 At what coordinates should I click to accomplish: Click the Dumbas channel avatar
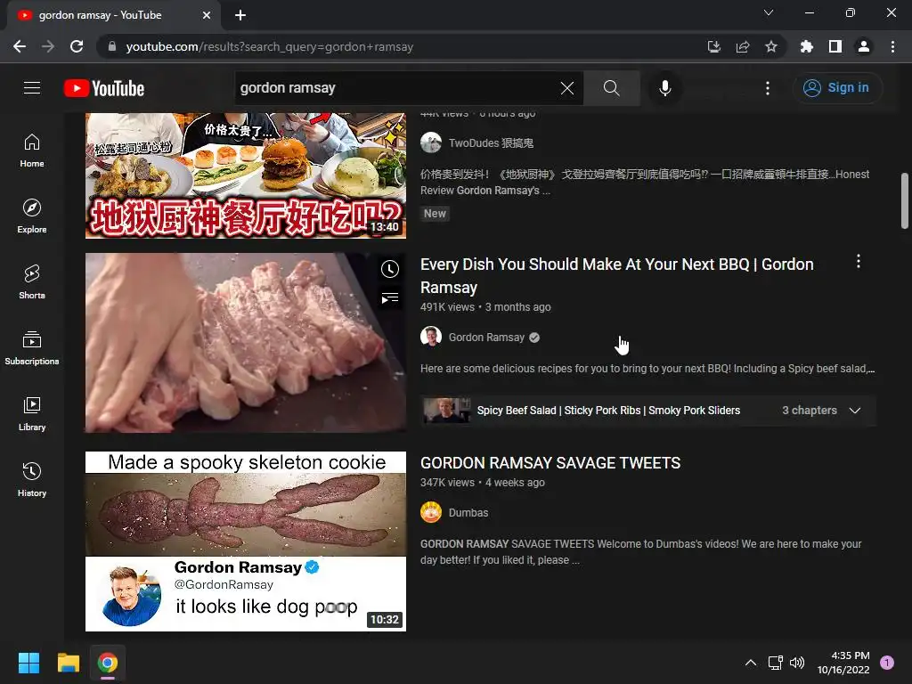(x=431, y=512)
